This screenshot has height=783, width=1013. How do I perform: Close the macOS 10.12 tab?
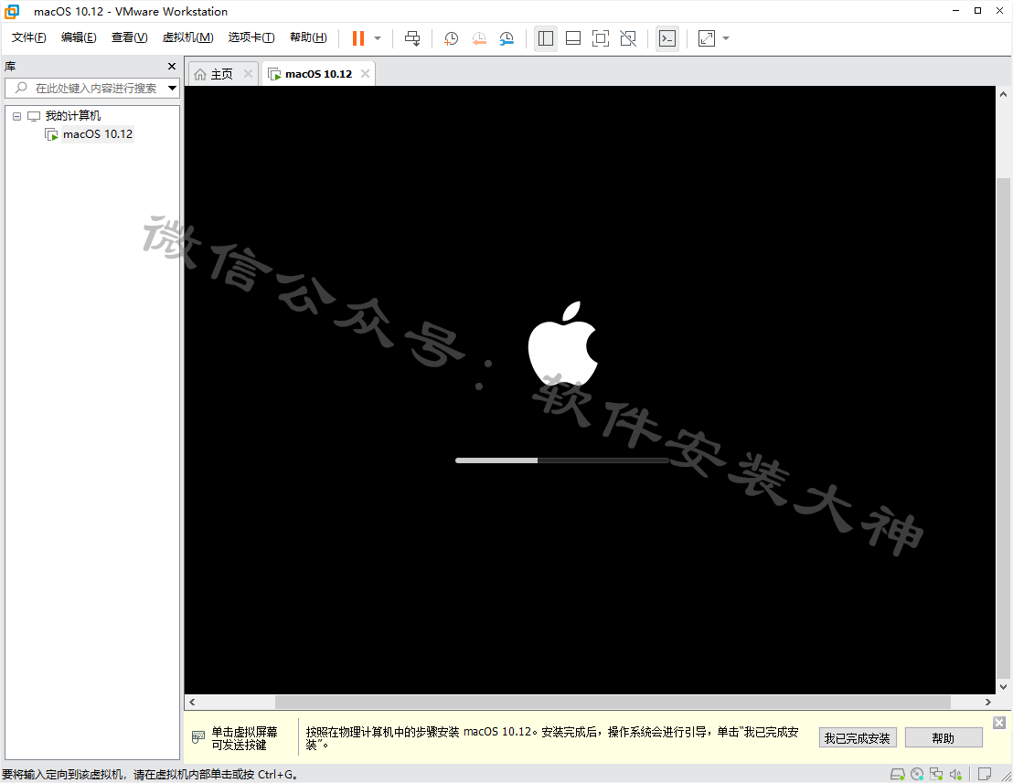pyautogui.click(x=365, y=74)
